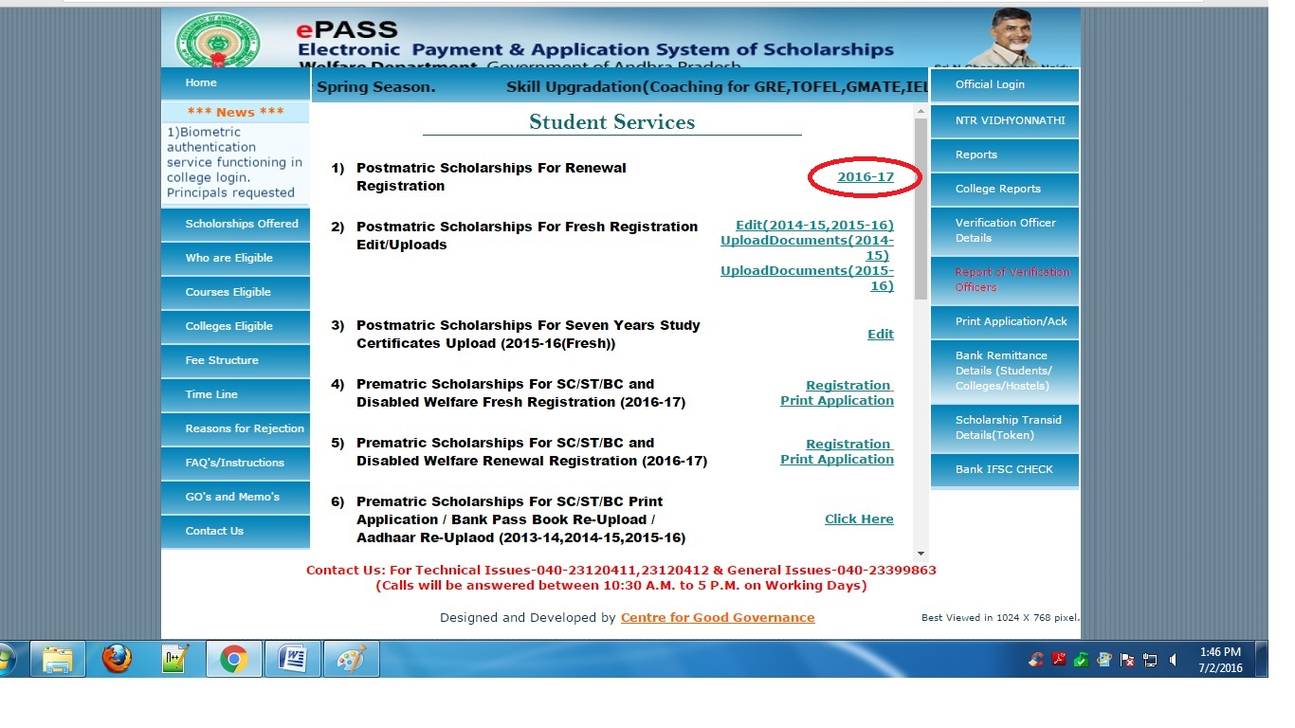1295x728 pixels.
Task: Open NTR VIDHYONNATHI page
Action: coord(1005,121)
